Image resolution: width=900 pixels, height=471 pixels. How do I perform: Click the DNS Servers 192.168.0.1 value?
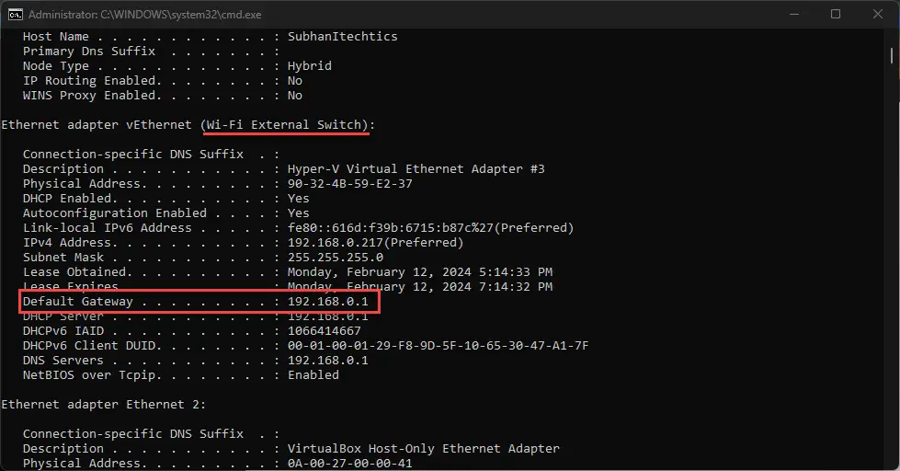pos(328,360)
